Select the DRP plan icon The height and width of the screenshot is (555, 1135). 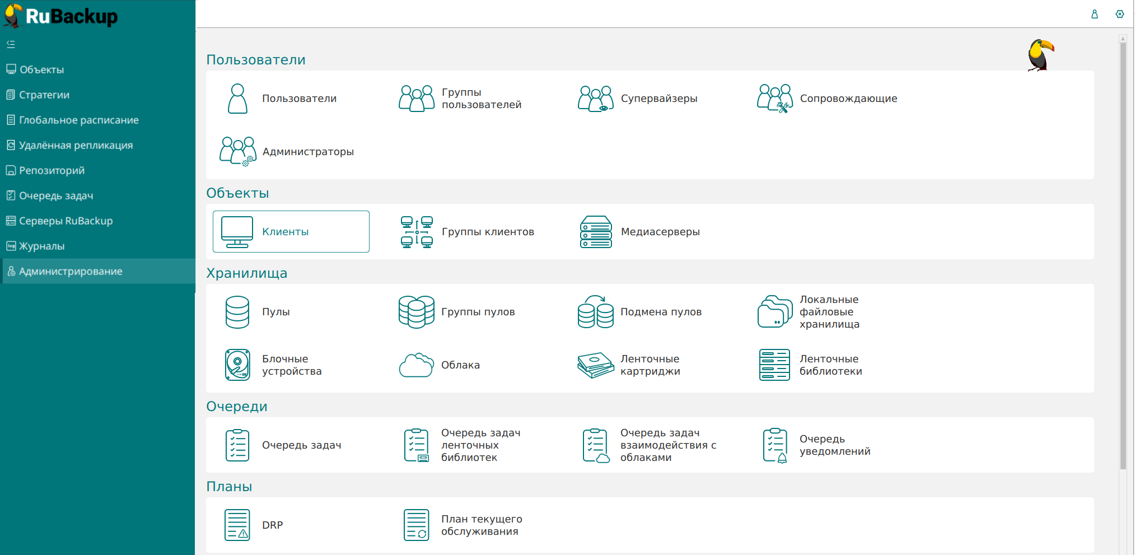[237, 525]
